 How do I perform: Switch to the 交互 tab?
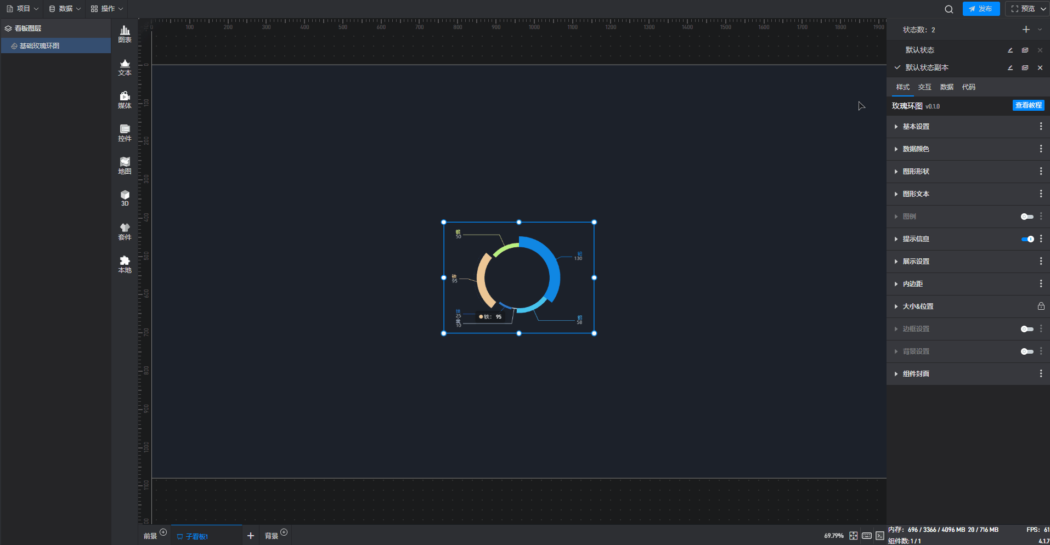924,87
